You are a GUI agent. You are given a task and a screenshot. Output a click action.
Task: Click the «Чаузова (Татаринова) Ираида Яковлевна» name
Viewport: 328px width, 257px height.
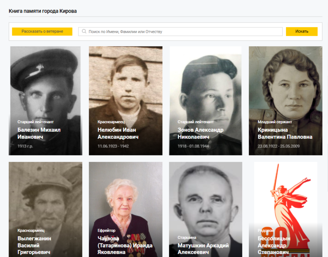pyautogui.click(x=125, y=245)
